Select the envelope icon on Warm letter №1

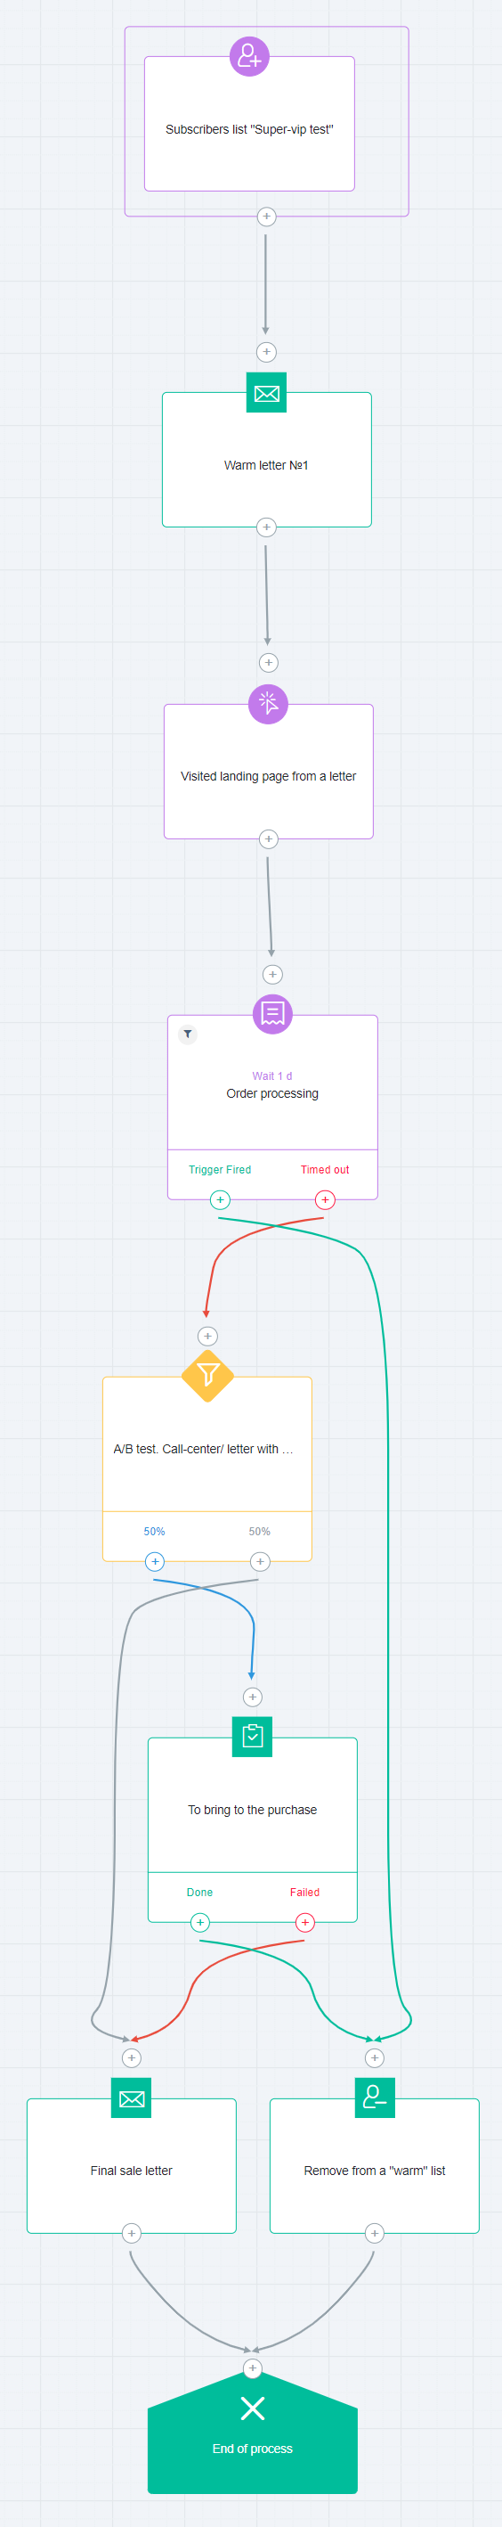(x=267, y=393)
